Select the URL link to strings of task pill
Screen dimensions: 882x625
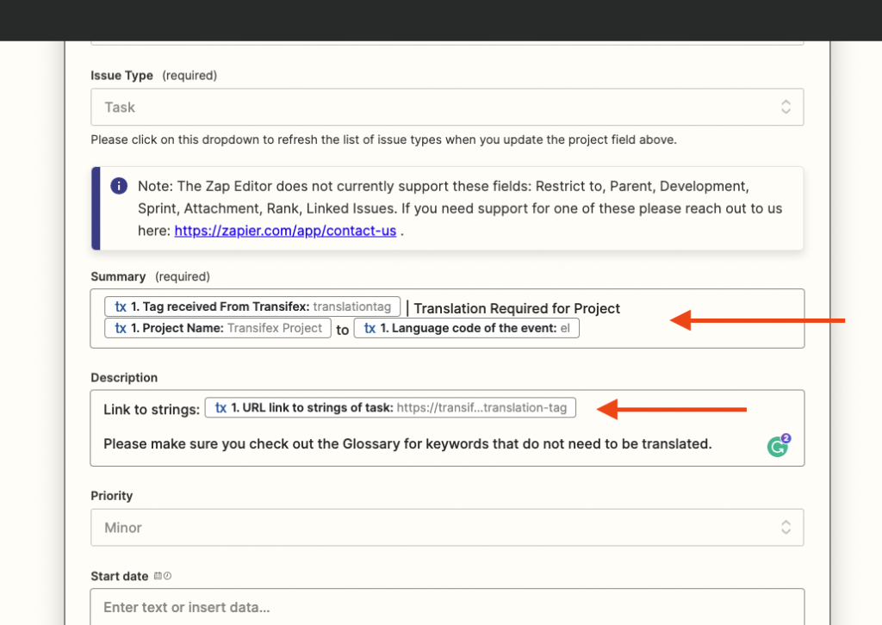click(x=390, y=407)
